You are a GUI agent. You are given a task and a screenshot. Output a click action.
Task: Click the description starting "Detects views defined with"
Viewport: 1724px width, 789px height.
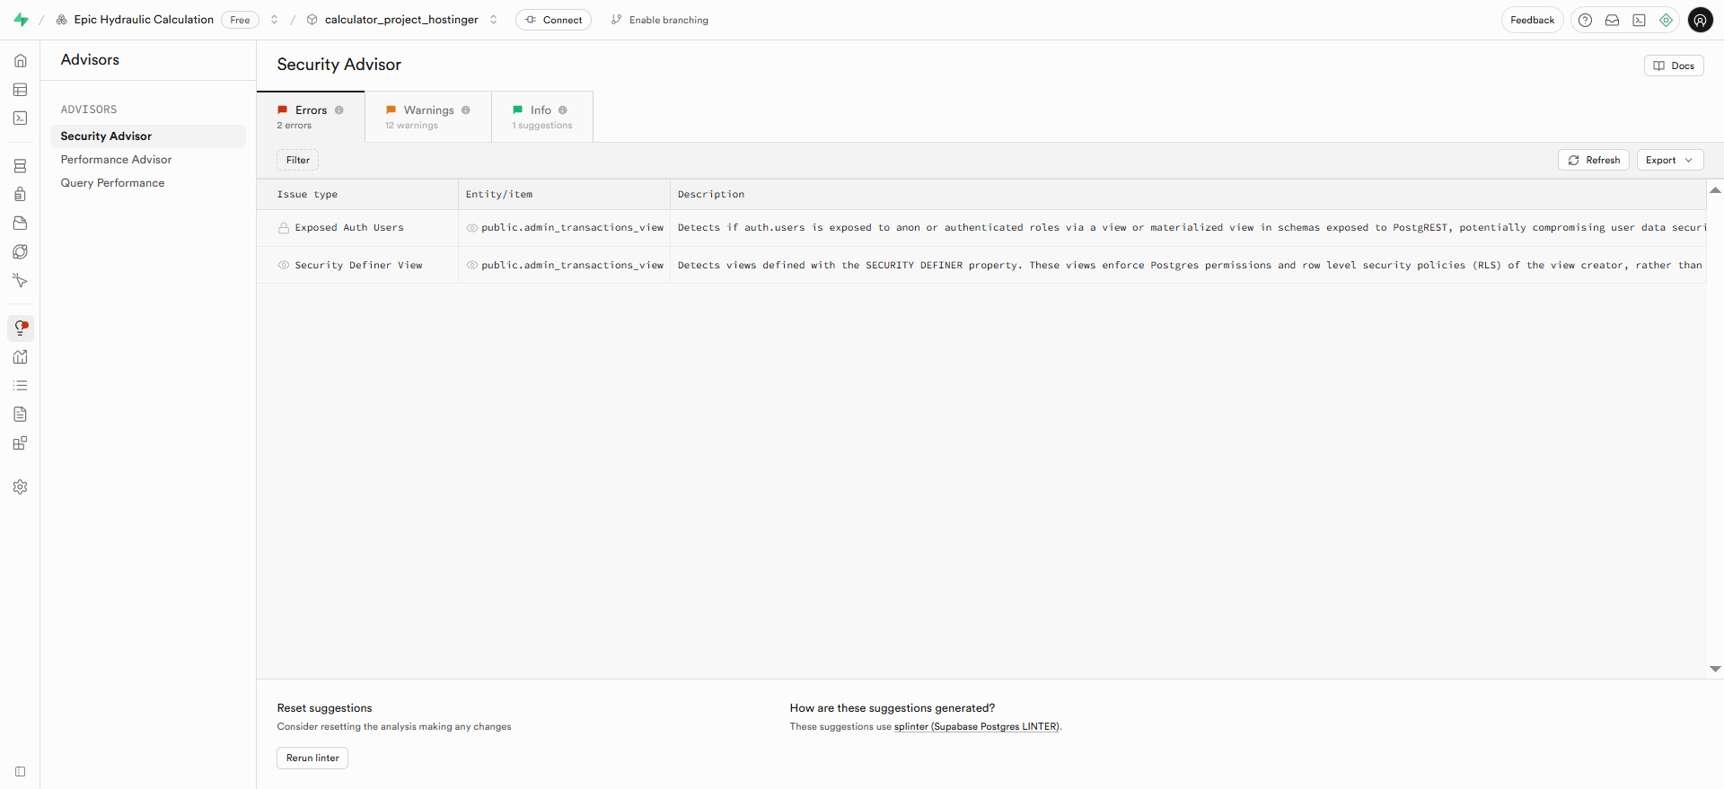(1190, 266)
